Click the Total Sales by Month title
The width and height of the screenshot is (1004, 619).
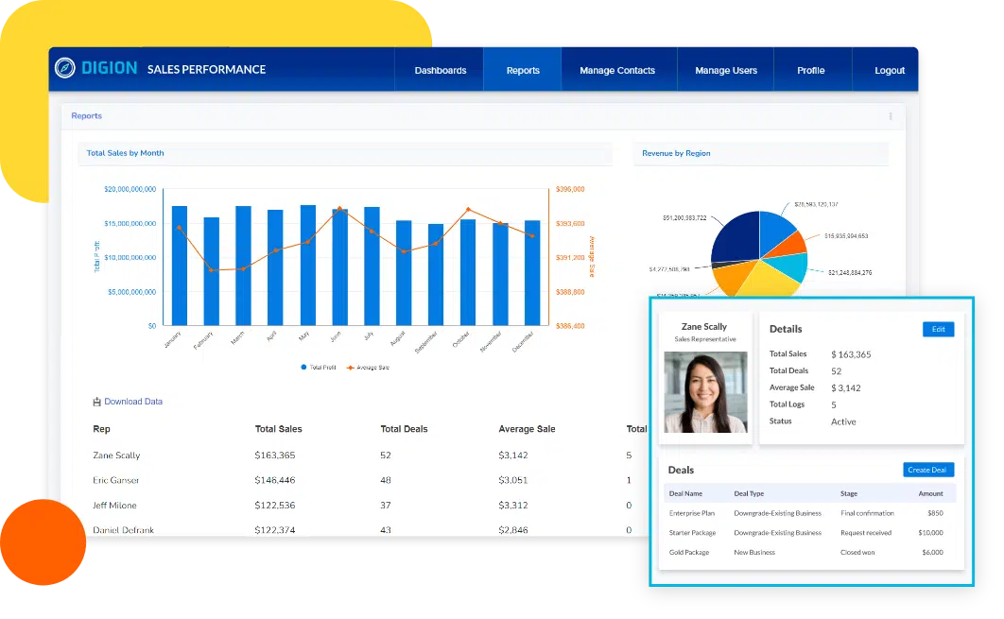click(x=125, y=153)
